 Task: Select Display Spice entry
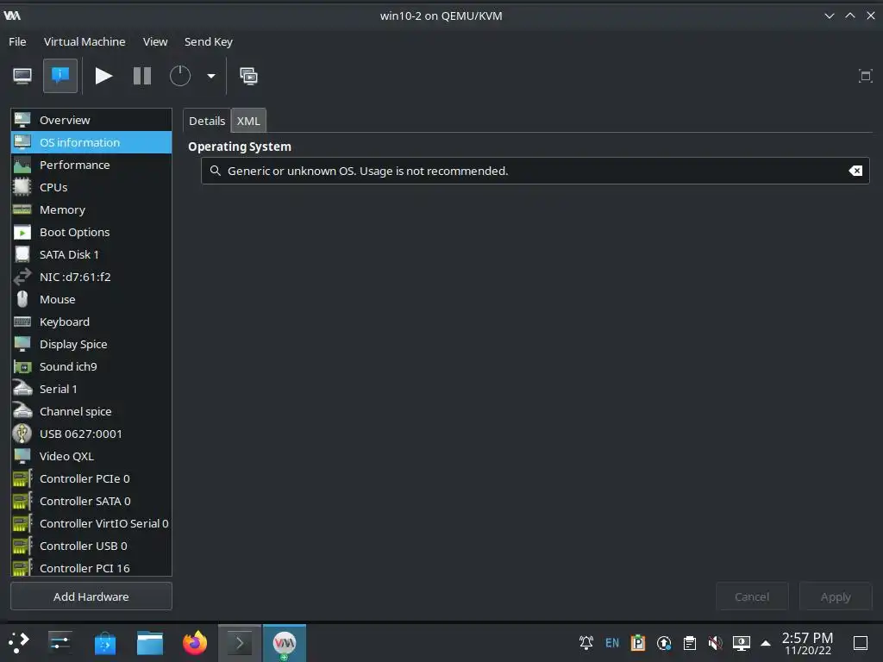point(91,344)
